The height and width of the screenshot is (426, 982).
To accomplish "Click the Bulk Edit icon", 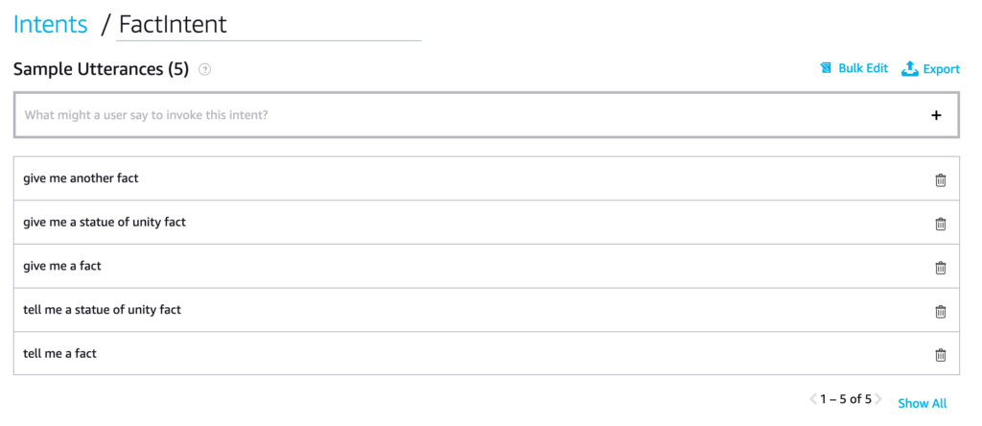I will pos(826,68).
